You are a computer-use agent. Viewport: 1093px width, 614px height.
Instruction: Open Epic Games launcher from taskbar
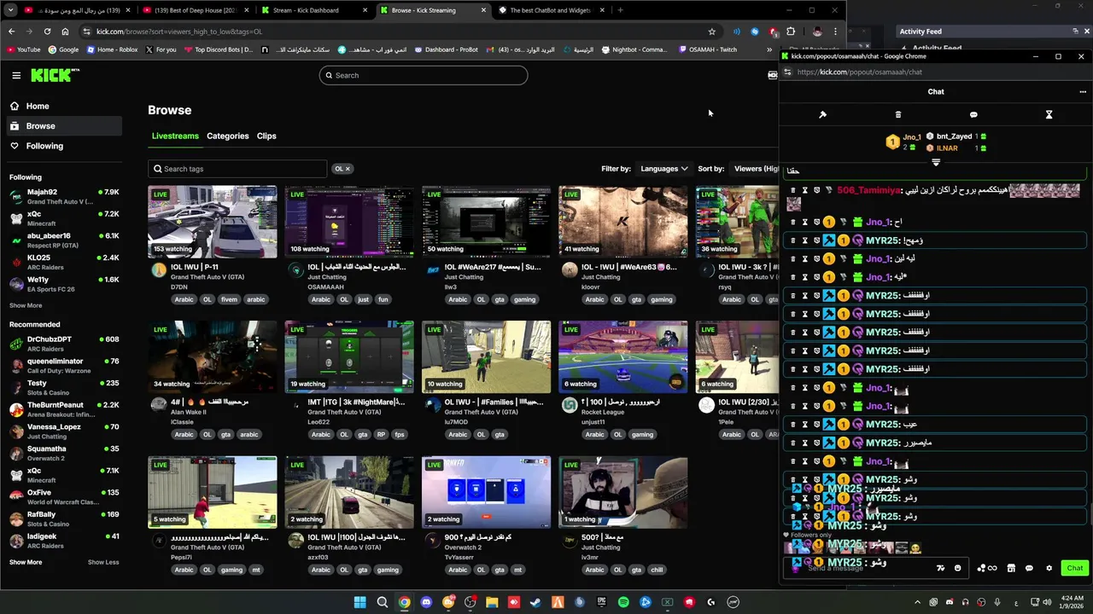(601, 602)
